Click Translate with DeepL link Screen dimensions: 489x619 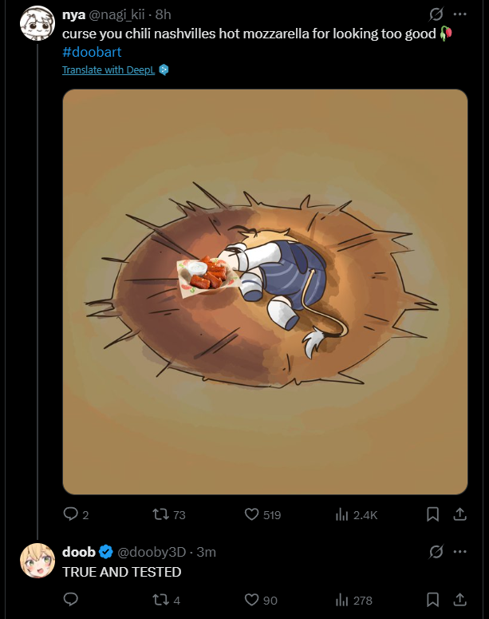(109, 69)
